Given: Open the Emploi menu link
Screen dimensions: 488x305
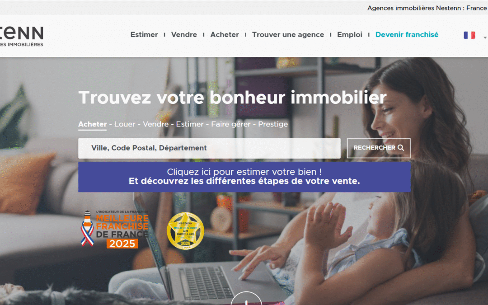Looking at the screenshot, I should click(349, 34).
